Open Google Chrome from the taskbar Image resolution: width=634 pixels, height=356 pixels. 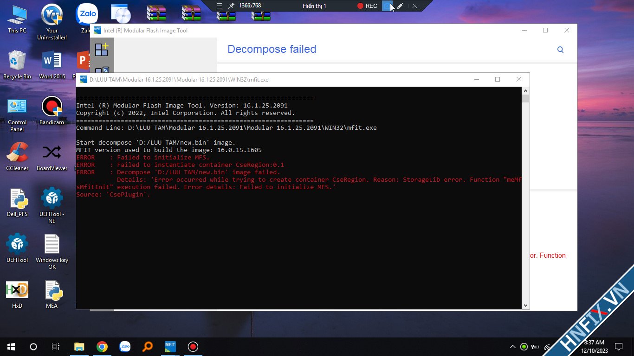102,346
